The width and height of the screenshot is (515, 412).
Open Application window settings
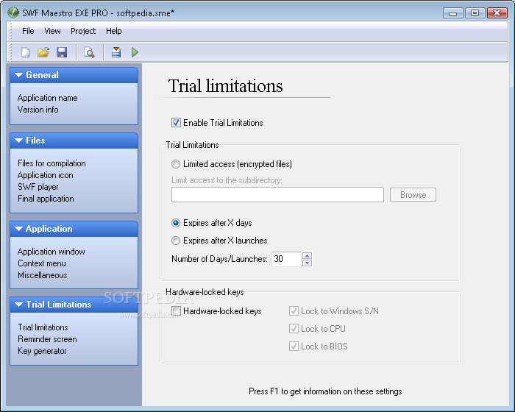(x=51, y=252)
